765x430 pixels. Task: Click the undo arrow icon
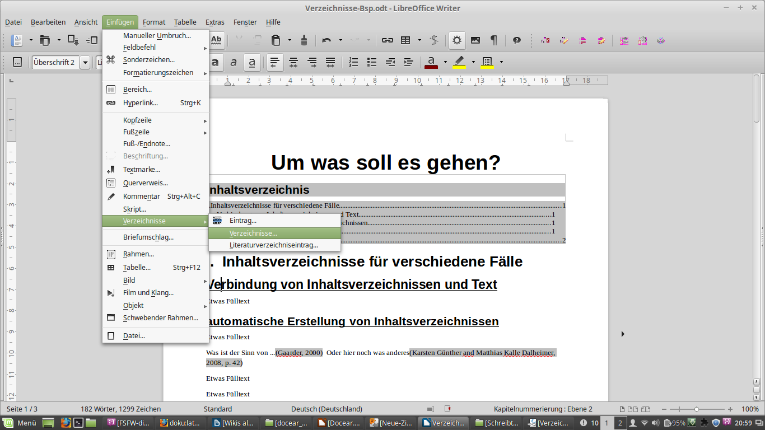point(326,40)
